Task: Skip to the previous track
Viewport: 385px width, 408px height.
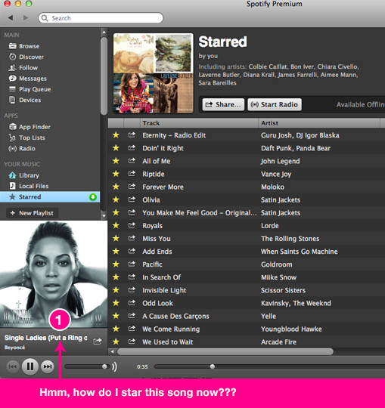Action: pyautogui.click(x=13, y=366)
